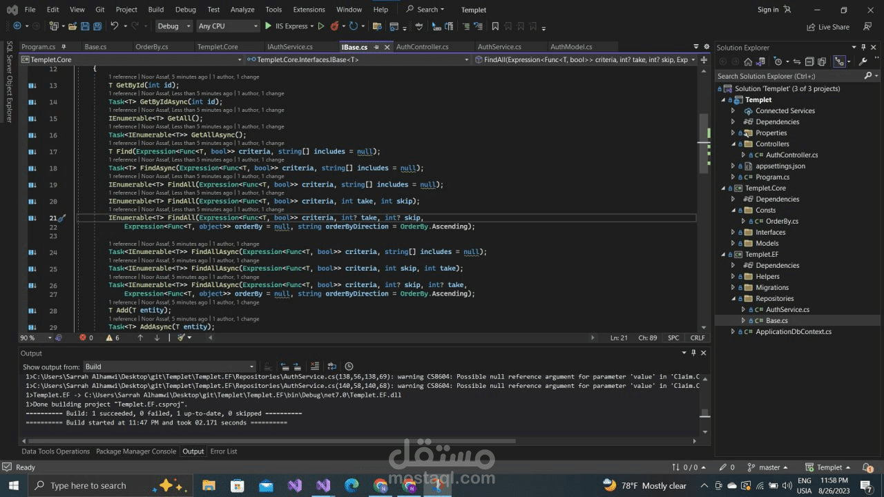The width and height of the screenshot is (884, 497).
Task: Click Show All Files icon in Solution Explorer
Action: 822,61
